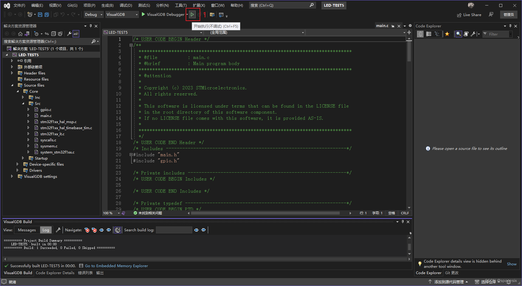The image size is (522, 286).
Task: Click Show for hidden Code Explorer details
Action: pos(512,264)
